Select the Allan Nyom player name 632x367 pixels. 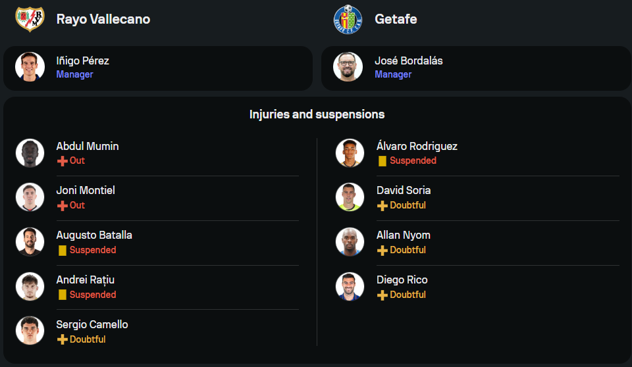coord(404,235)
